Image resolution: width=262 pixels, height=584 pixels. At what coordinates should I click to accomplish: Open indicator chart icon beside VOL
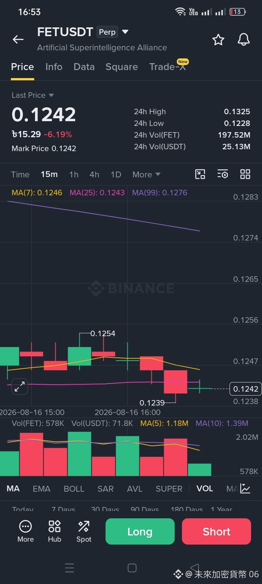coord(245,488)
